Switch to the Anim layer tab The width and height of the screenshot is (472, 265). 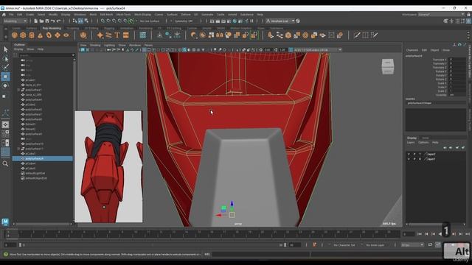pyautogui.click(x=425, y=138)
